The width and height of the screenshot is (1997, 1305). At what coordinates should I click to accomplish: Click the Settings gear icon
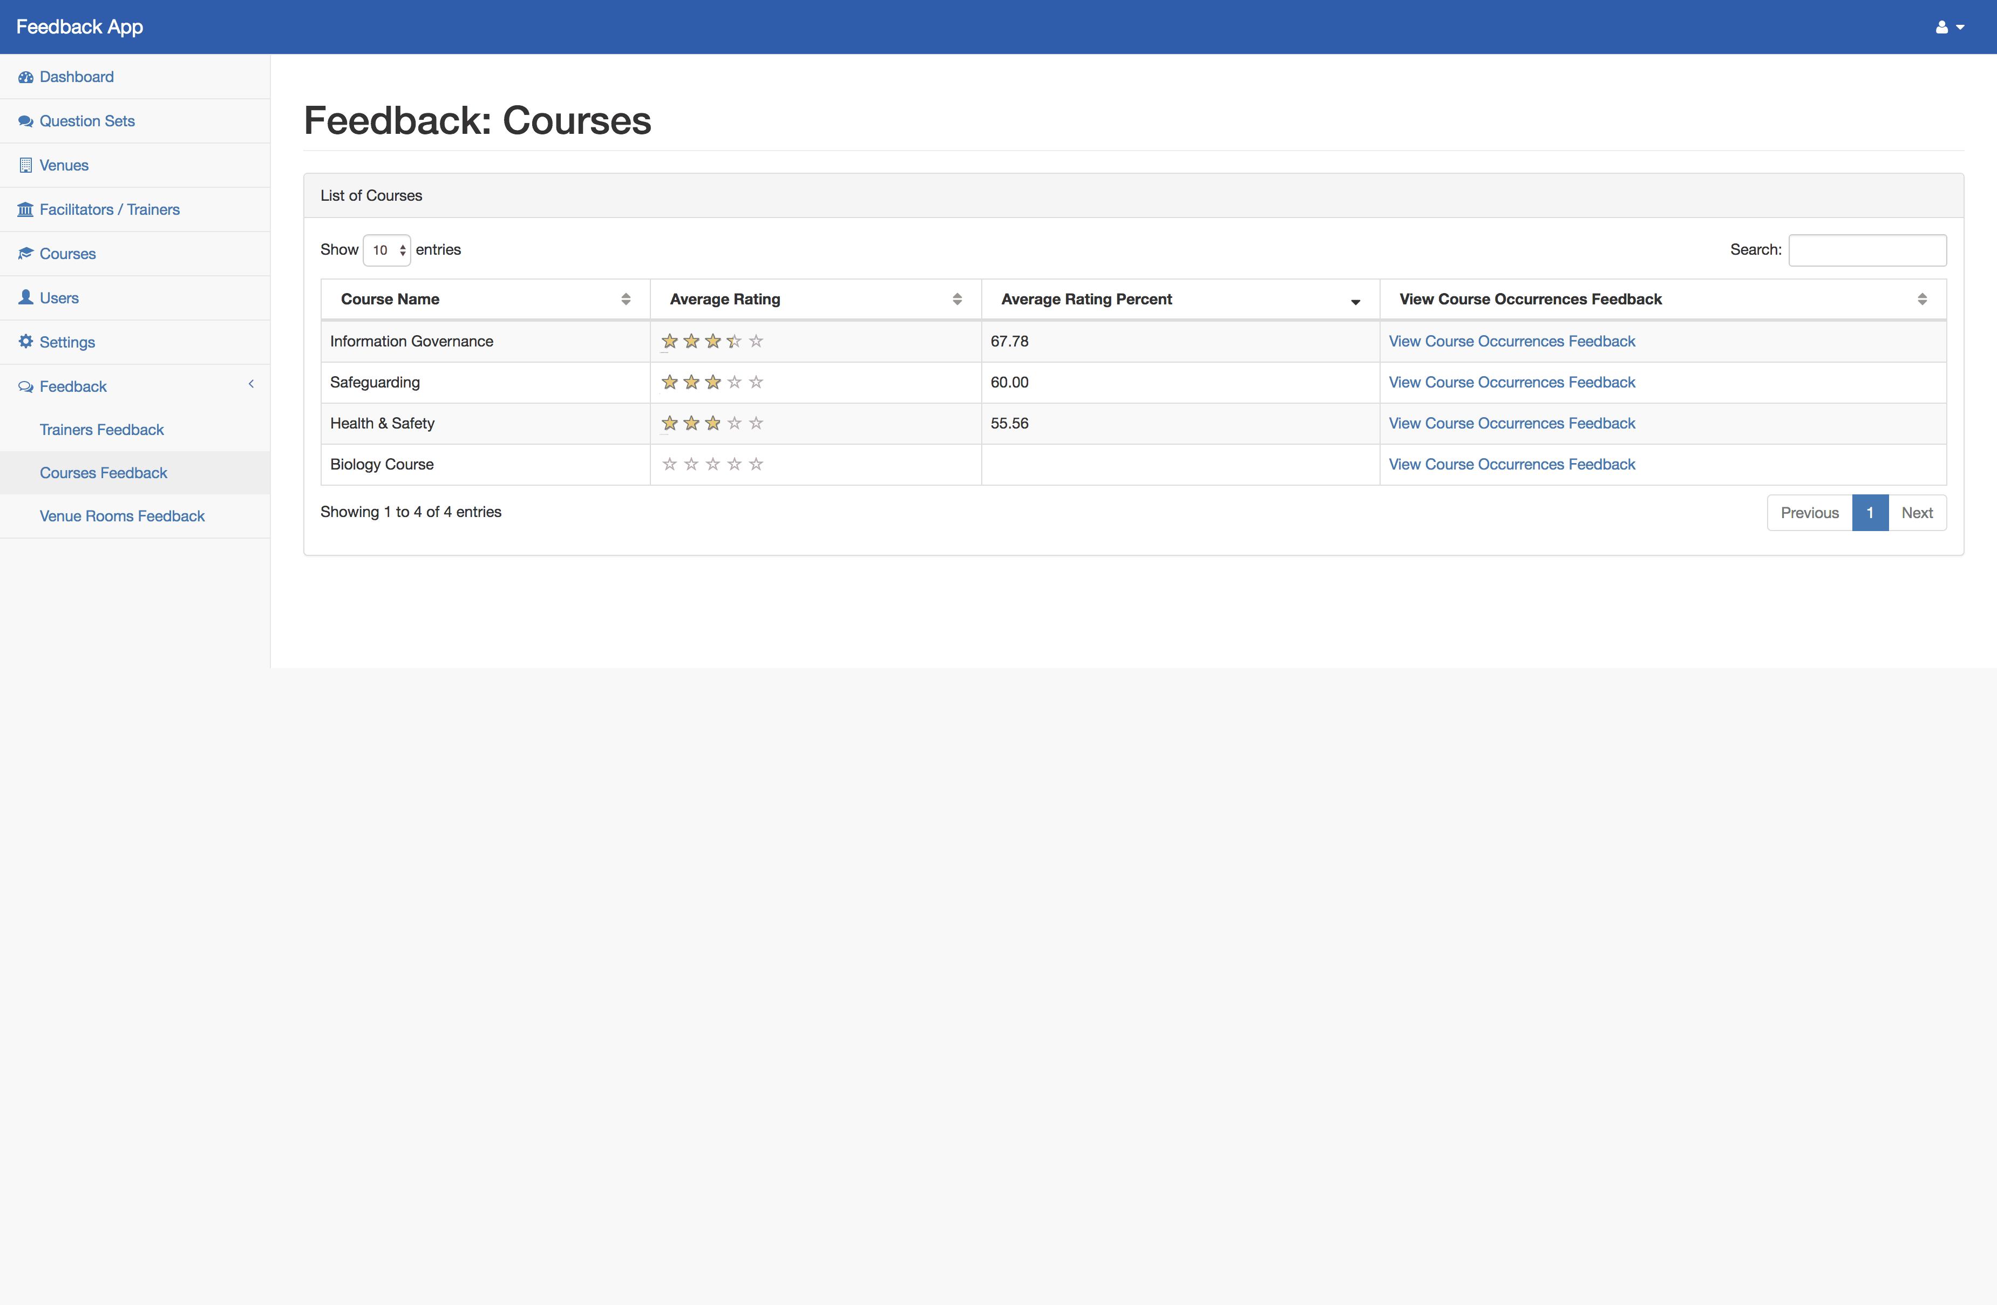point(26,342)
